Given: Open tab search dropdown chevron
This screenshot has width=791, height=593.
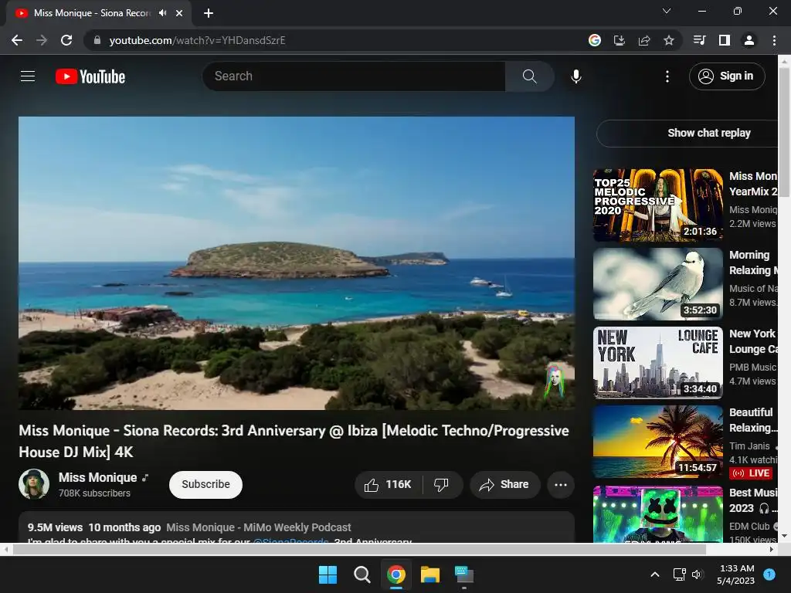Looking at the screenshot, I should pos(667,11).
